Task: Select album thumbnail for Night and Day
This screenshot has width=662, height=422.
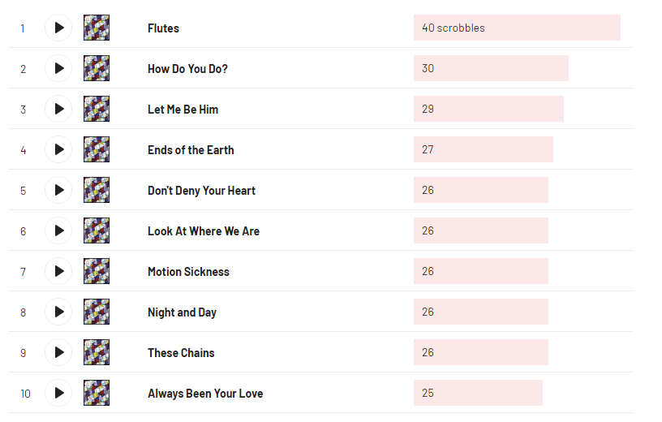Action: coord(97,312)
